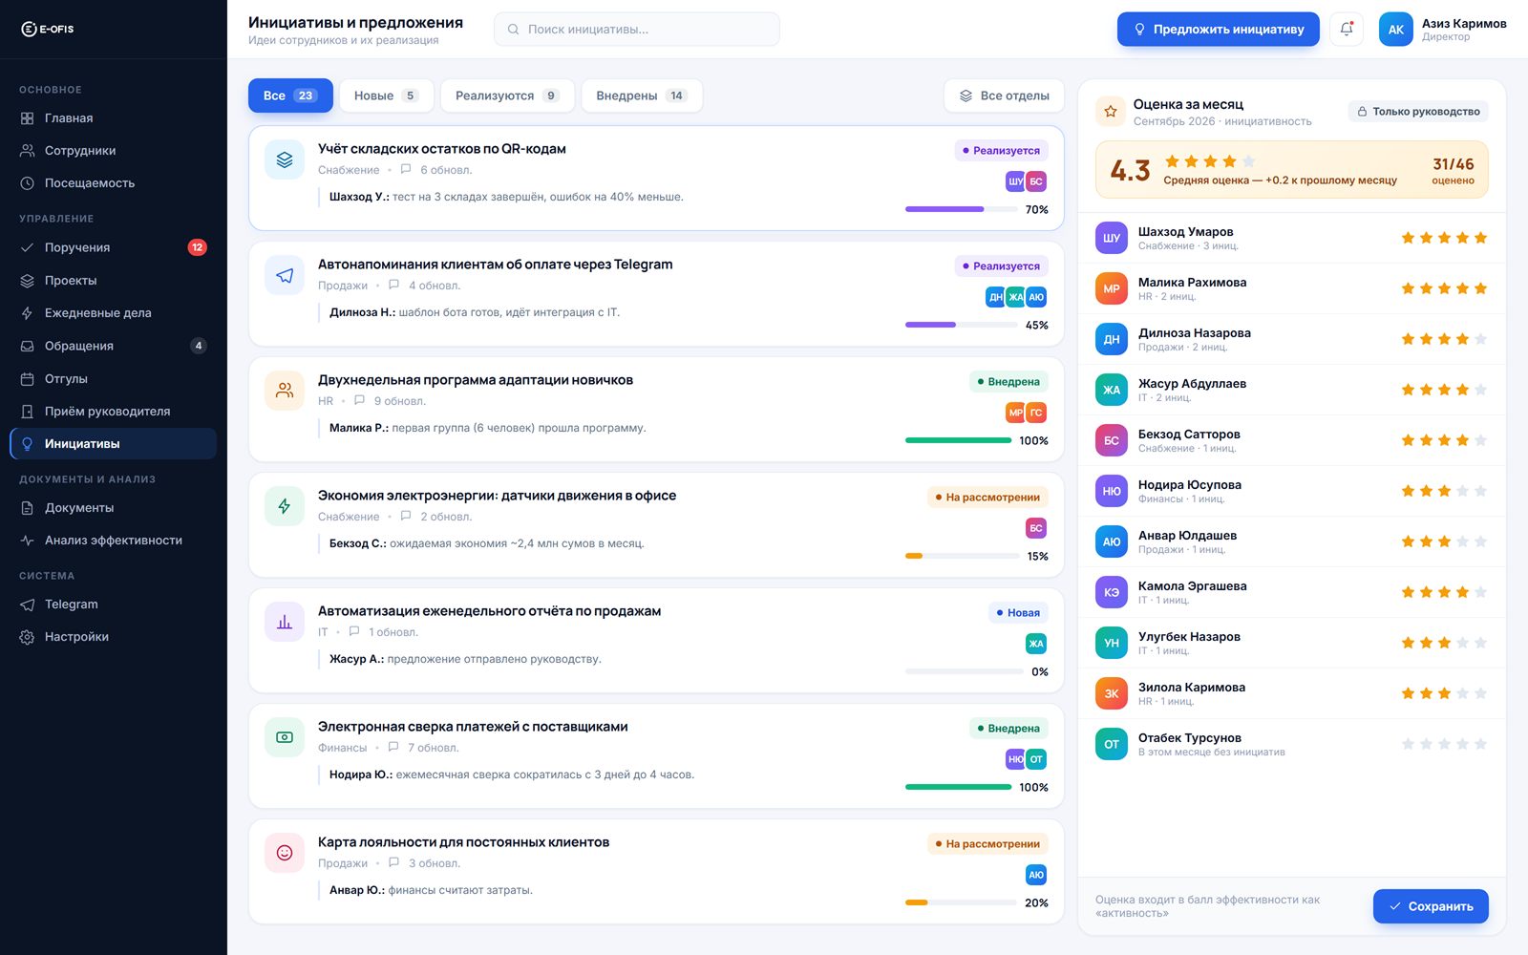Click the Telegram initiative paper-plane icon
Screen dimensions: 1528x955
285,275
